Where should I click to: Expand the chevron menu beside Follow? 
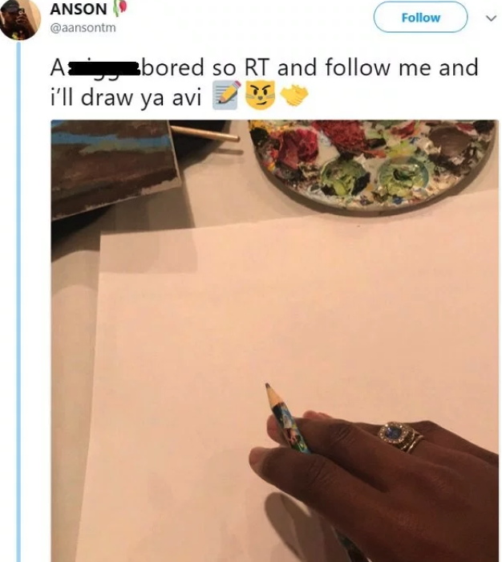491,18
